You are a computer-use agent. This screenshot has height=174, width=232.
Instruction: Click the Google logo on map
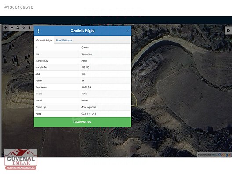coord(225,155)
